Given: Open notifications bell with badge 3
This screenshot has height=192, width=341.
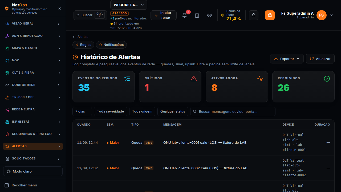Looking at the screenshot, I should click(184, 15).
